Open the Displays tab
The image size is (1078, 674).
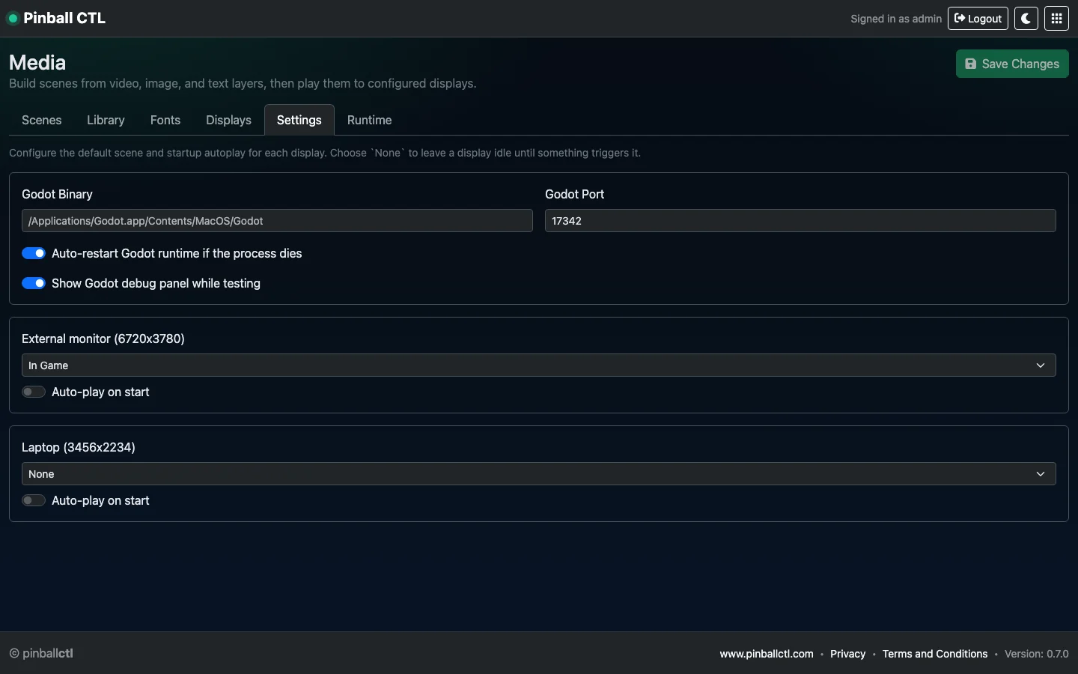(x=228, y=120)
